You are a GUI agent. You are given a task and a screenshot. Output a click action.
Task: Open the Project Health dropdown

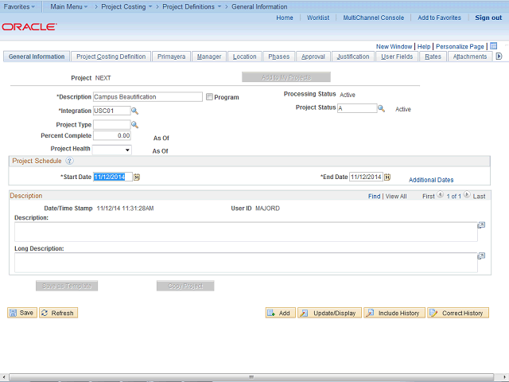[x=112, y=150]
